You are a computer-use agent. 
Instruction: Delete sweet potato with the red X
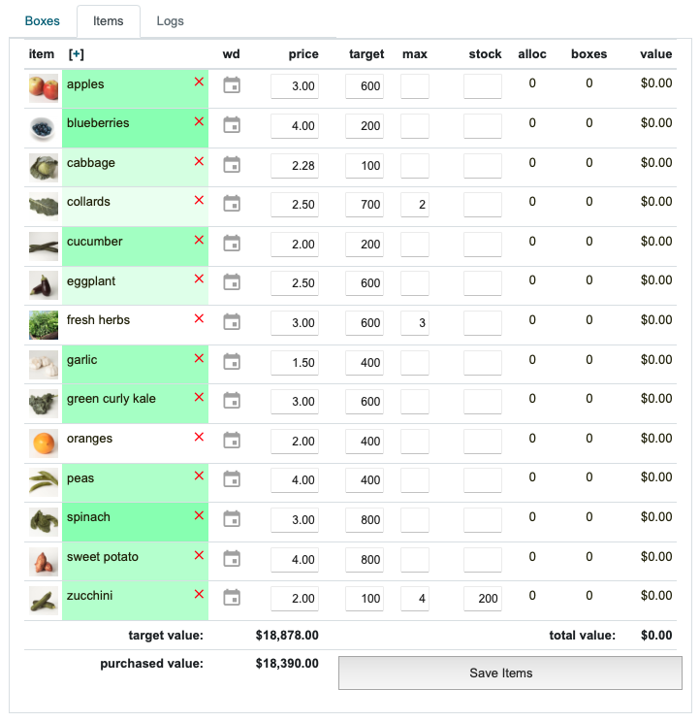(x=199, y=555)
